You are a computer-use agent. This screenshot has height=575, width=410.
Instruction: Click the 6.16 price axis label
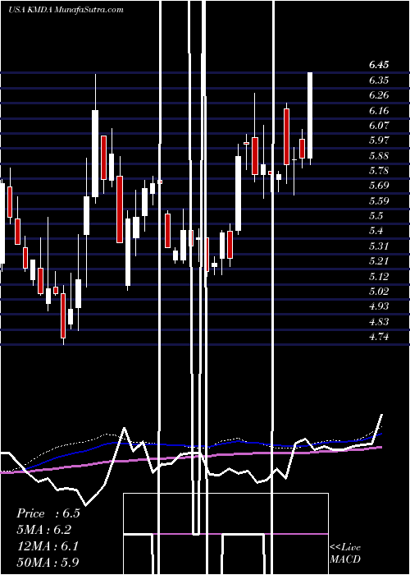pos(379,110)
